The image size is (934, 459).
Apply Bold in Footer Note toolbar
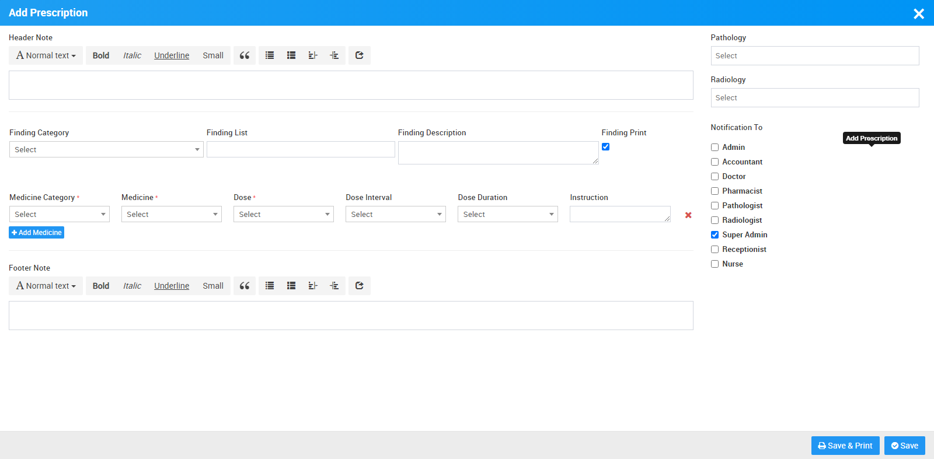(x=101, y=286)
